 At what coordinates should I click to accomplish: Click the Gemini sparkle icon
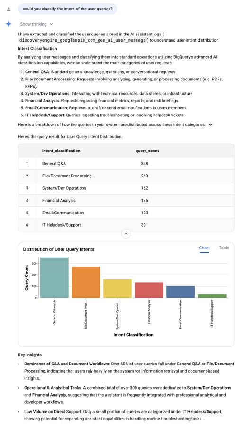(9, 24)
